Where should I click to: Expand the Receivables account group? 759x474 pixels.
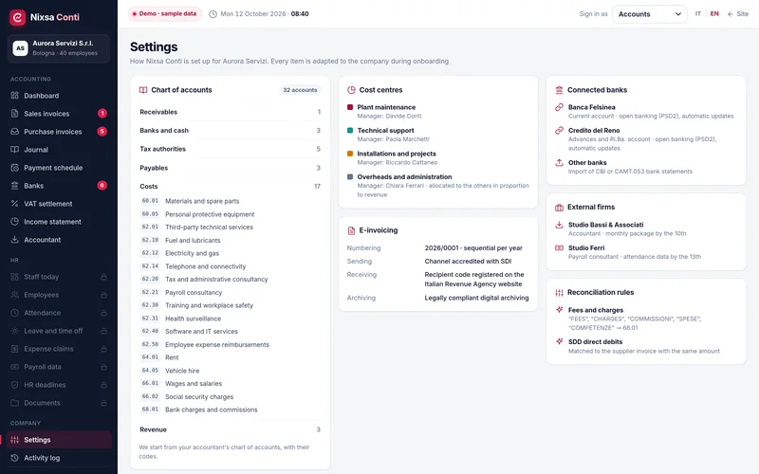point(230,112)
